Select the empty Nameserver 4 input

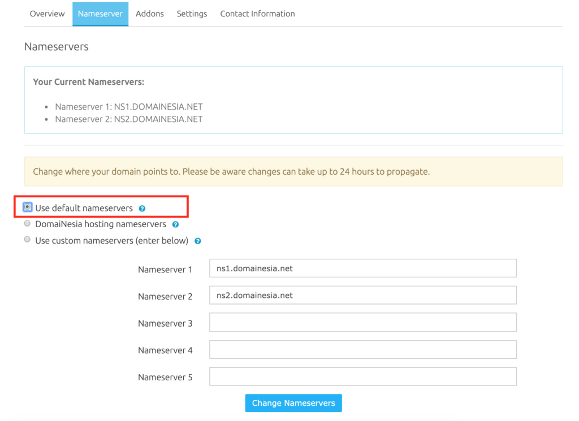click(x=362, y=349)
